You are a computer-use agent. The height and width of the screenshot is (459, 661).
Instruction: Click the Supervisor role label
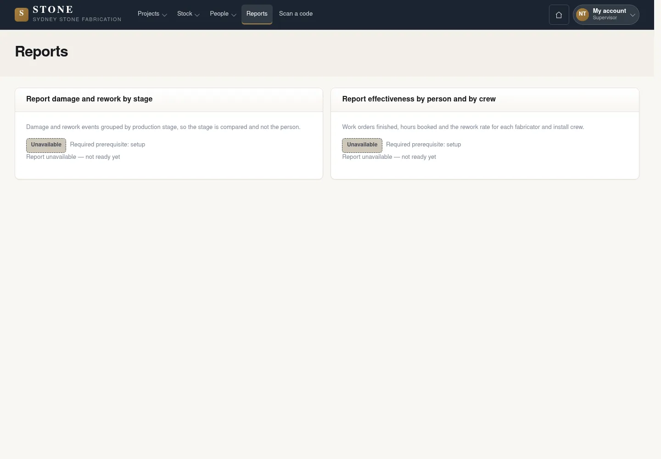605,18
